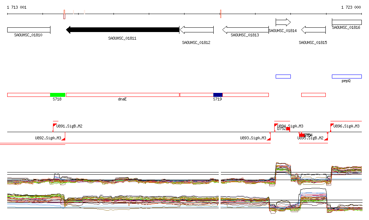Click the red segment box under SAOUHSC_01812
Screen dimensions: 369x220
click(196, 95)
